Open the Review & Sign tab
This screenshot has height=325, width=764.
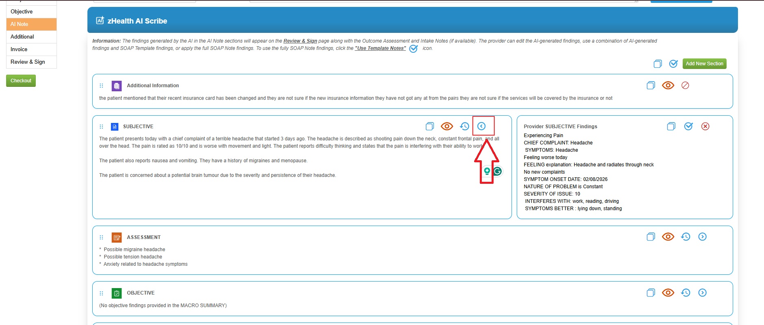click(x=28, y=62)
